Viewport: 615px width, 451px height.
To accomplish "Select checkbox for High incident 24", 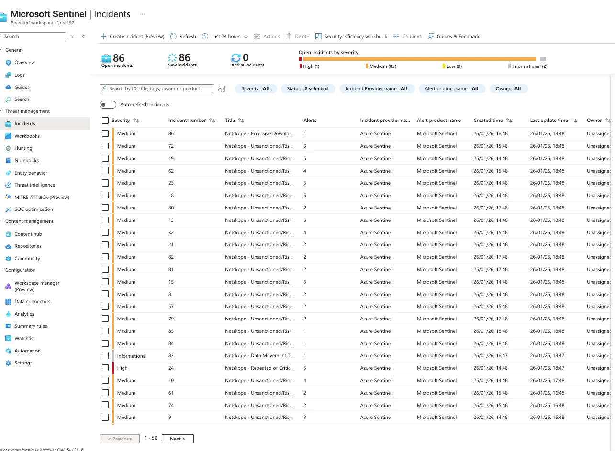I will [x=105, y=368].
